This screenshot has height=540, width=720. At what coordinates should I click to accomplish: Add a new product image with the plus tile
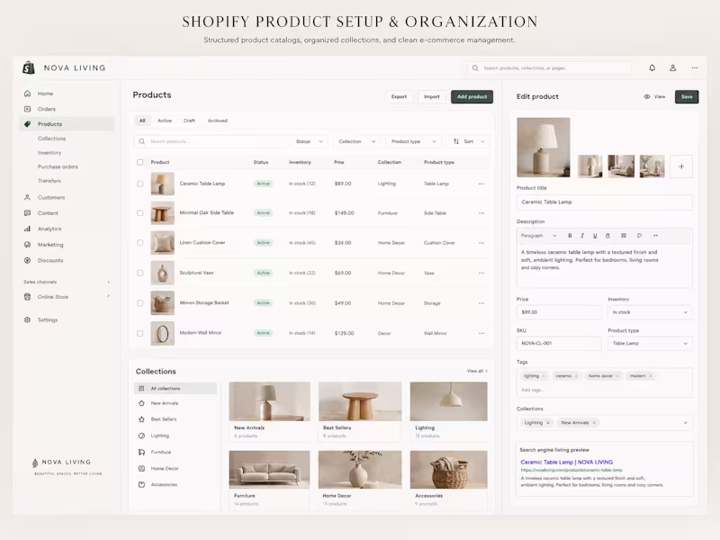coord(681,166)
